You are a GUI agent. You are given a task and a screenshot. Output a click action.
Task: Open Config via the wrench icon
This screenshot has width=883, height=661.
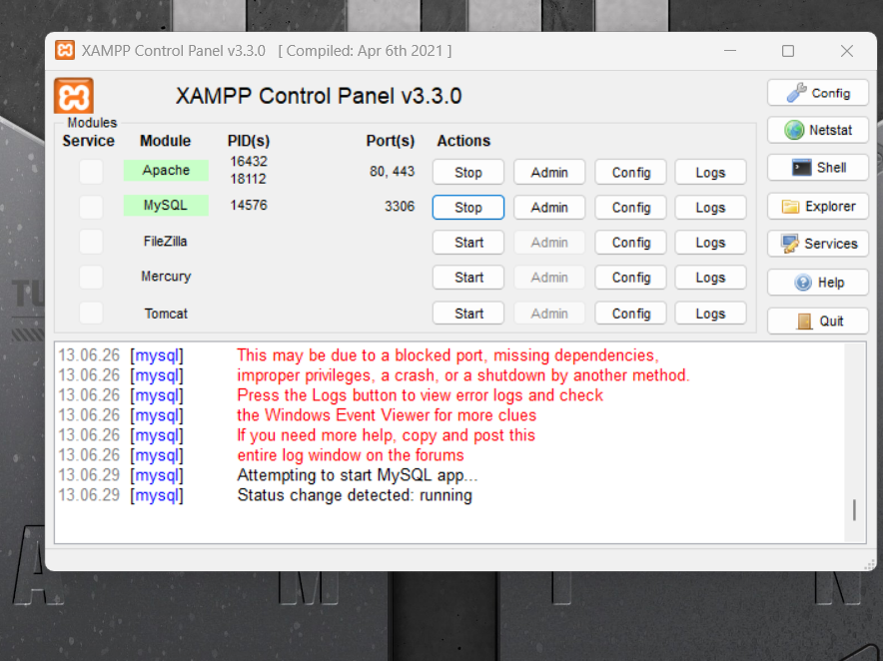(x=796, y=93)
